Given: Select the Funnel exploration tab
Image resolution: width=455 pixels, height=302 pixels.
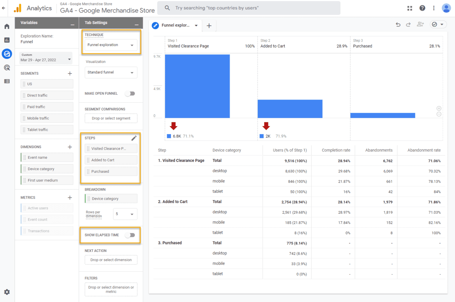Looking at the screenshot, I should pos(175,25).
